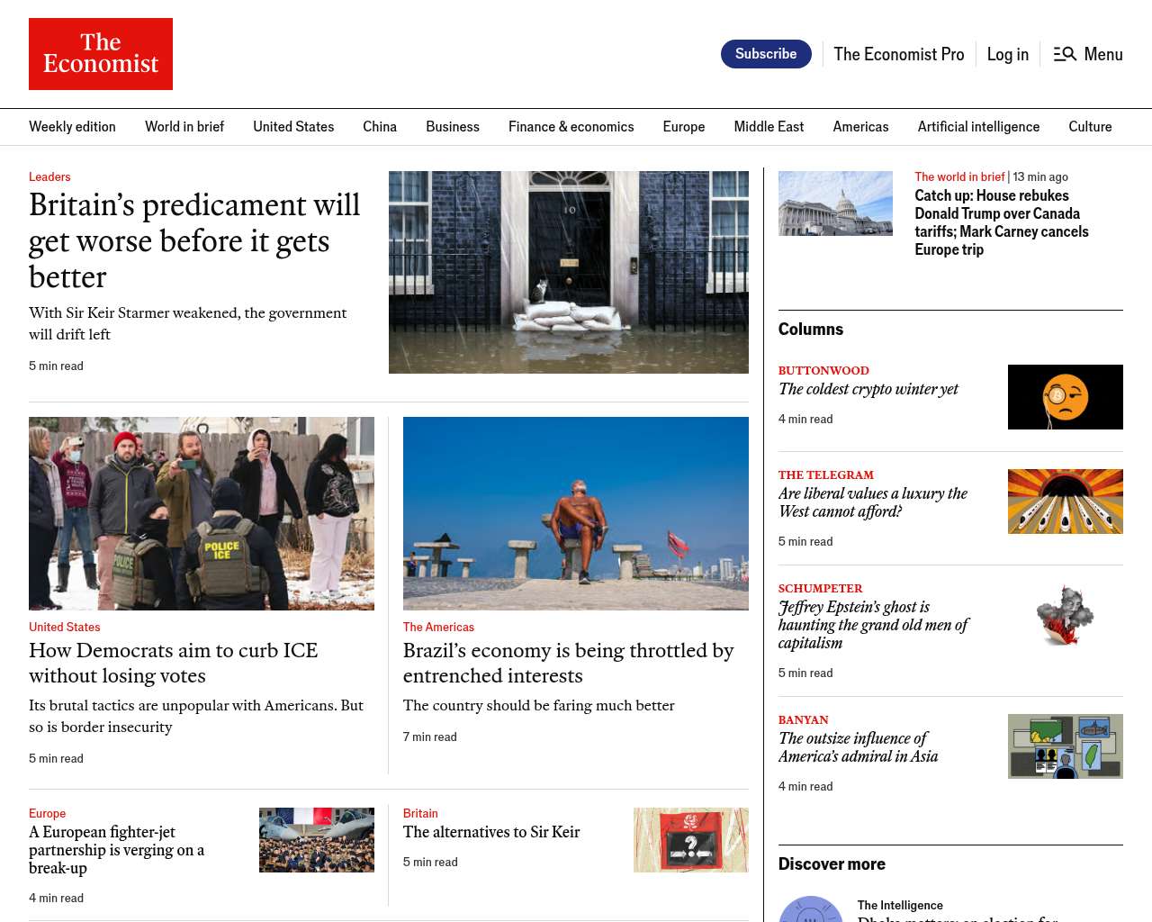Image resolution: width=1152 pixels, height=922 pixels.
Task: Open European fighter-jet partnership article
Action: (x=117, y=850)
